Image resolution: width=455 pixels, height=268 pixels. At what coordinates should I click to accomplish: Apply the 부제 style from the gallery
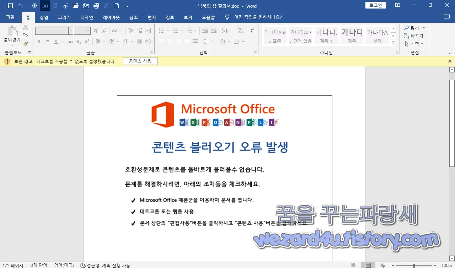(378, 36)
